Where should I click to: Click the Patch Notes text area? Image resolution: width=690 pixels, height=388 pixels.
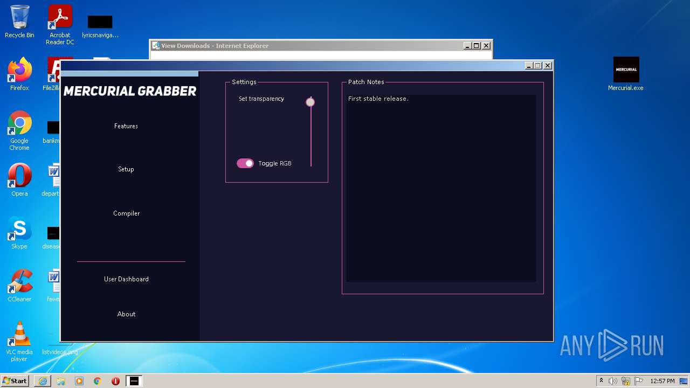(x=441, y=188)
